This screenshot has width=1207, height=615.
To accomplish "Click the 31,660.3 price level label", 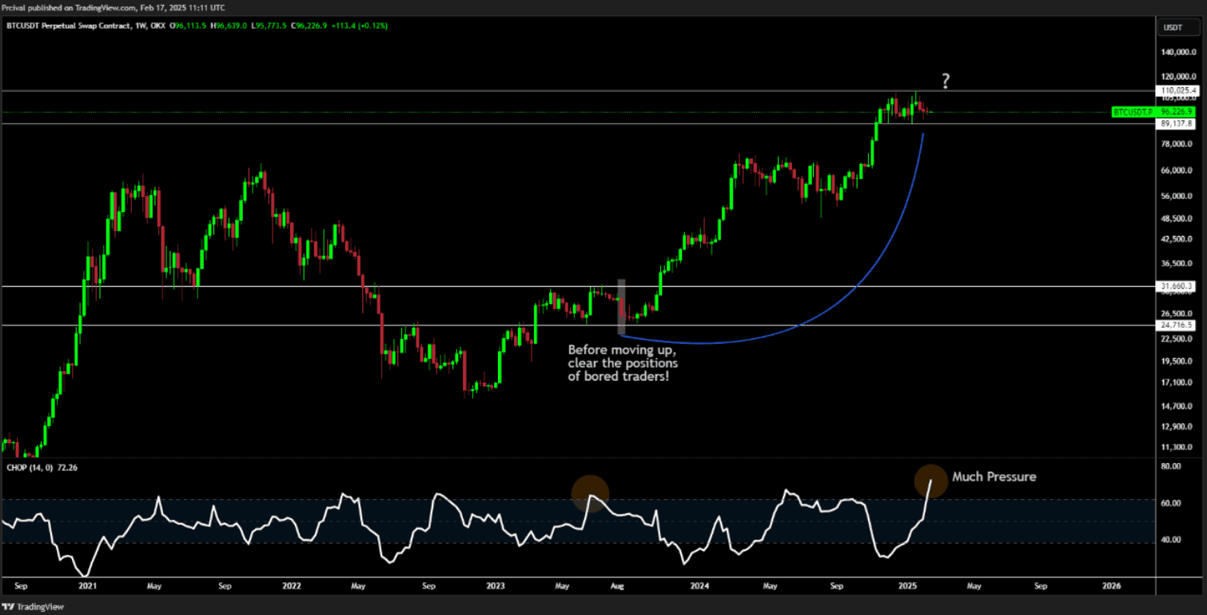I will pyautogui.click(x=1173, y=286).
